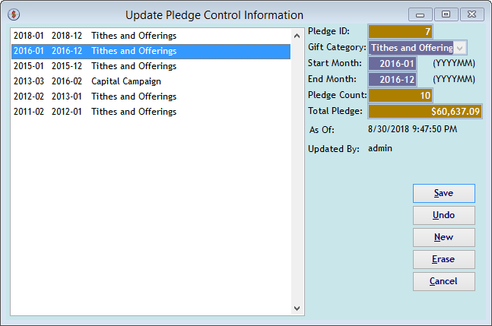Click into the Start Month field

[392, 64]
